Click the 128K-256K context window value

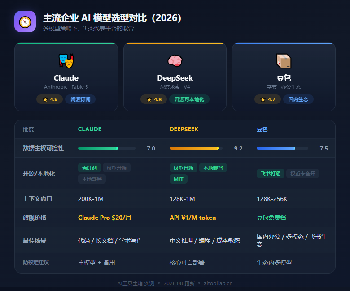(272, 199)
